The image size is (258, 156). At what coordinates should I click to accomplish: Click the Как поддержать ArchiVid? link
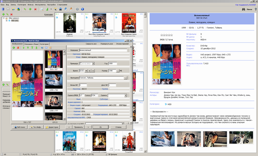click(x=245, y=5)
